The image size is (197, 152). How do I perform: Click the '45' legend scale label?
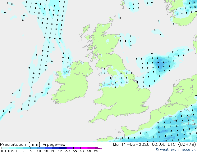point(89,151)
